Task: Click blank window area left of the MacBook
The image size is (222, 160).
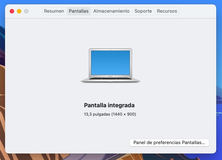Action: pos(43,66)
